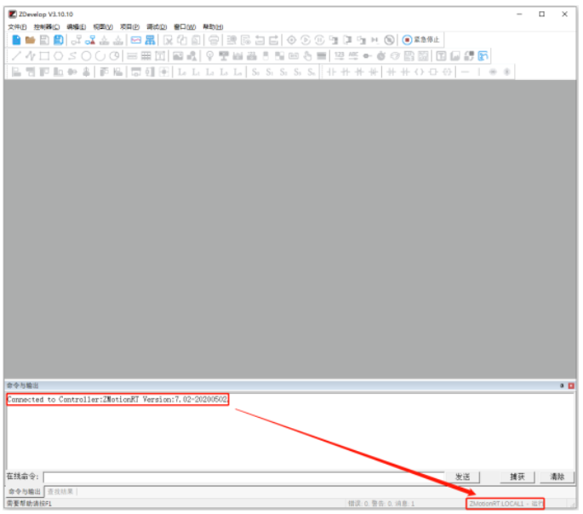Click the errors and warnings count in status bar
Viewport: 583px width, 514px height.
click(381, 504)
